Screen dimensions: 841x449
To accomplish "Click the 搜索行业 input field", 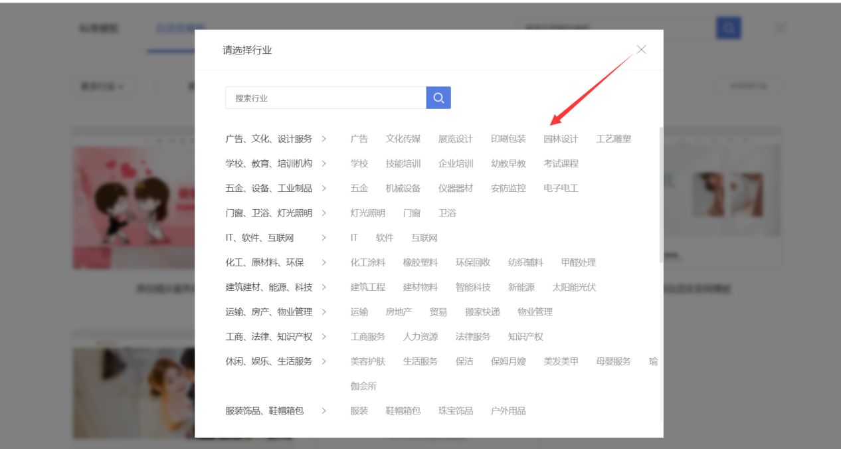I will pyautogui.click(x=326, y=98).
